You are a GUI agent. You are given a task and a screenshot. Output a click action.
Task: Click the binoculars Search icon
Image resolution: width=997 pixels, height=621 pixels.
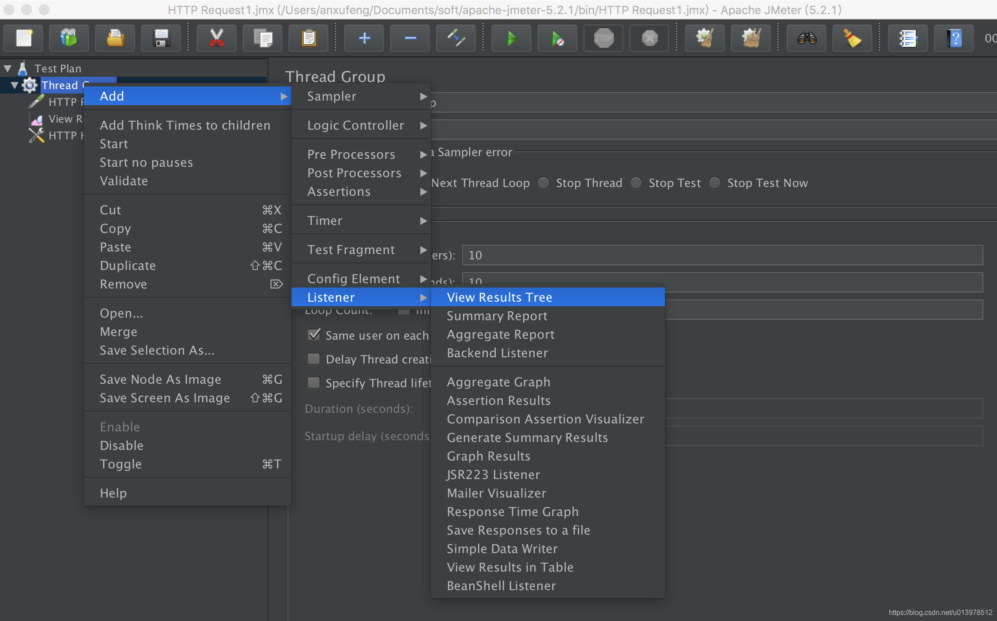pos(806,38)
